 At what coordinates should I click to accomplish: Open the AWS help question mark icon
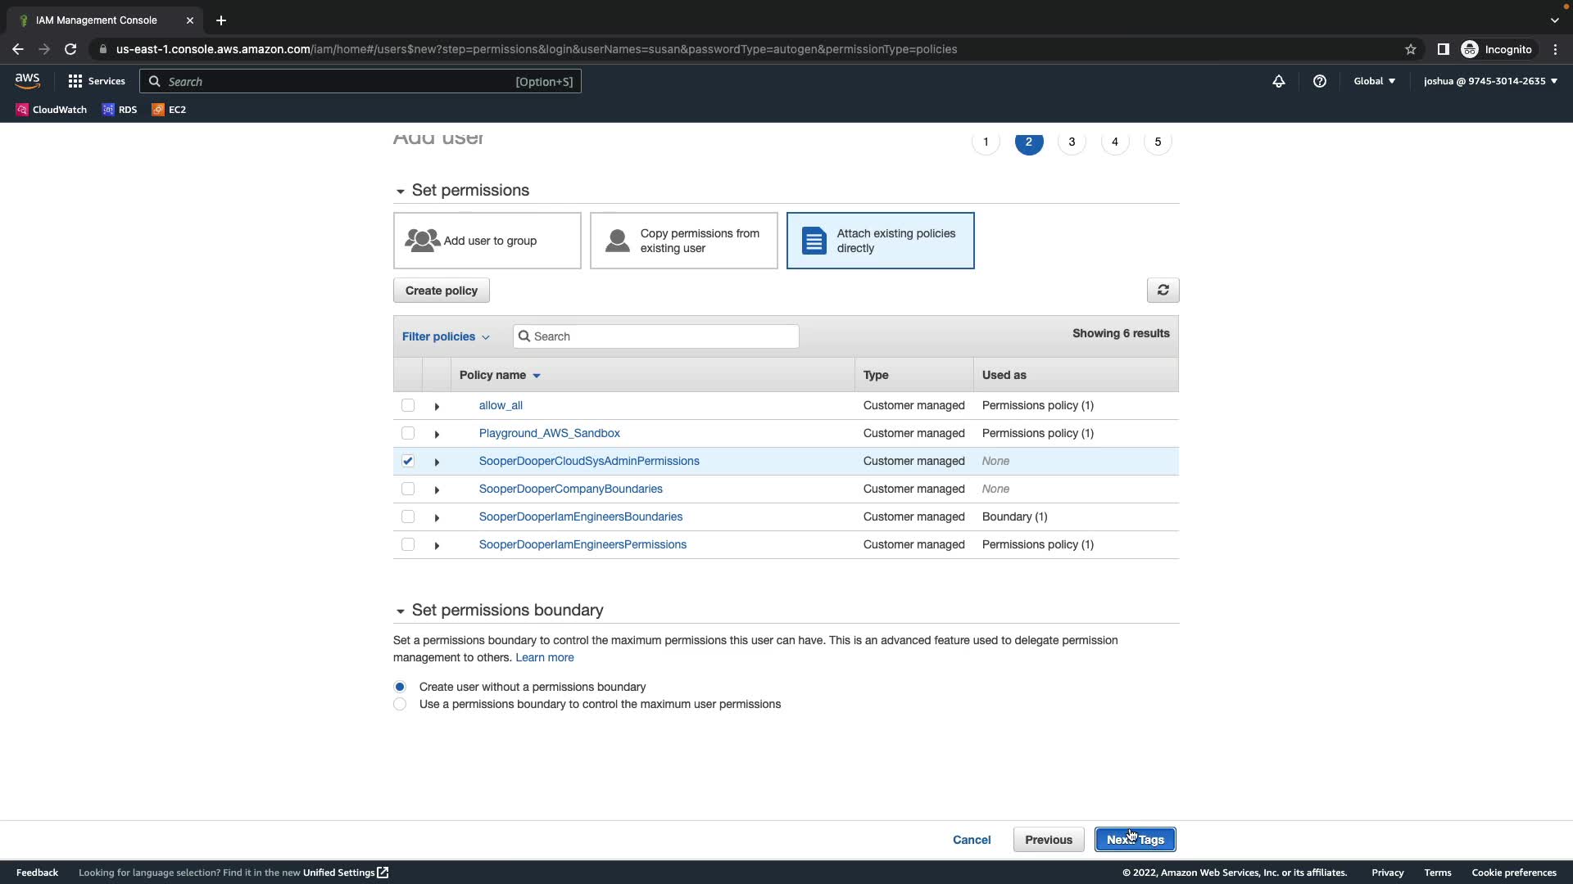pyautogui.click(x=1319, y=81)
